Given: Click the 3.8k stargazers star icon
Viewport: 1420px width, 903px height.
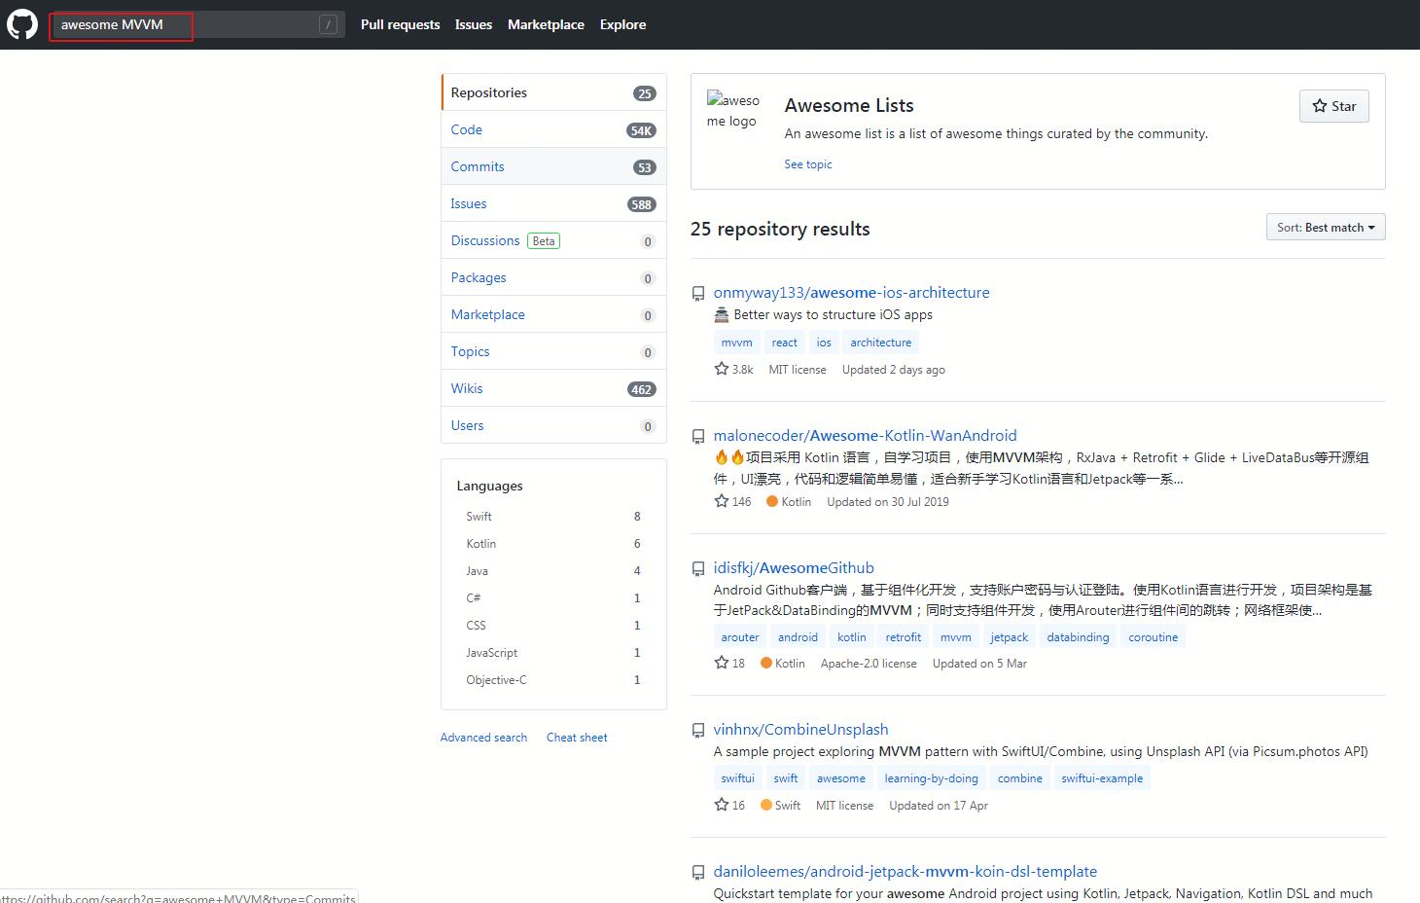Looking at the screenshot, I should point(721,369).
